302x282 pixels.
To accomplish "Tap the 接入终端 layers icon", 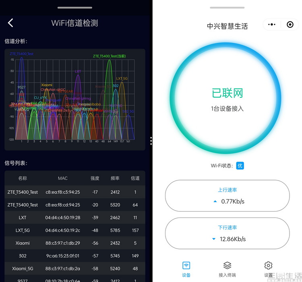I will point(227,265).
